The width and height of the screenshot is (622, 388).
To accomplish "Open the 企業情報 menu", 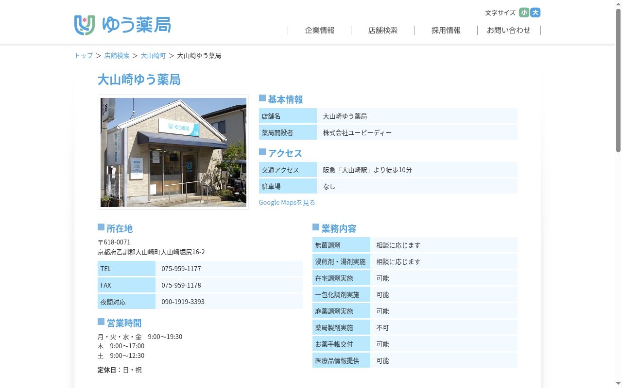I will coord(320,30).
